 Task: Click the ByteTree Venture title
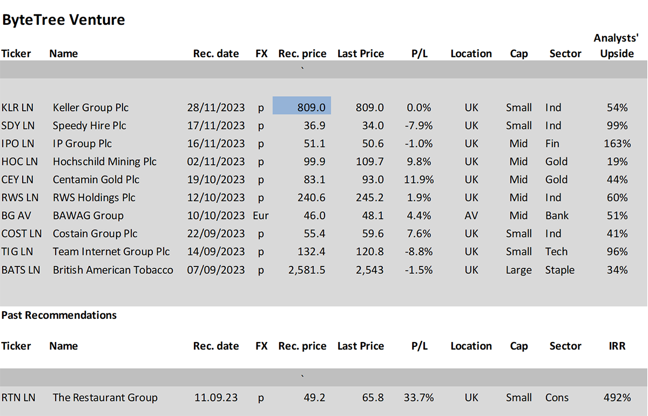[x=64, y=21]
